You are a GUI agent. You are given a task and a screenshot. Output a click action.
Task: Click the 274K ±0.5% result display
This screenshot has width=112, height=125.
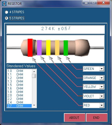tap(56, 30)
